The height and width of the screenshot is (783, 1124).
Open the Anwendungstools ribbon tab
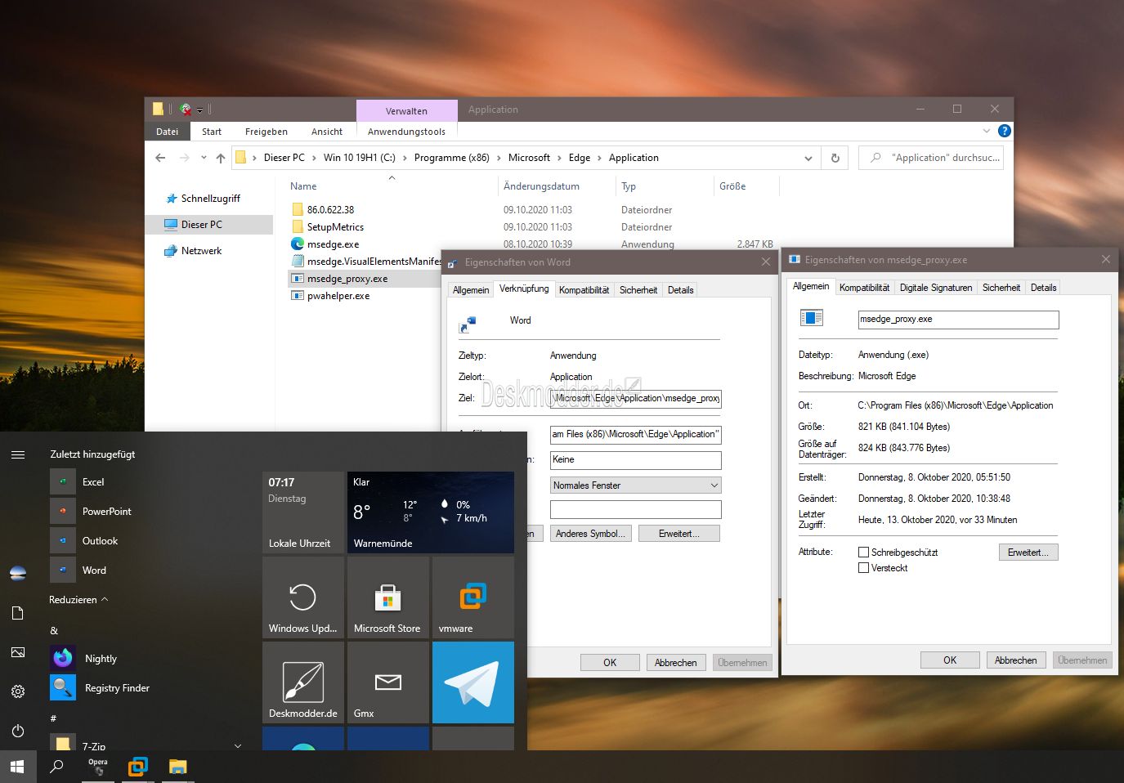(406, 132)
